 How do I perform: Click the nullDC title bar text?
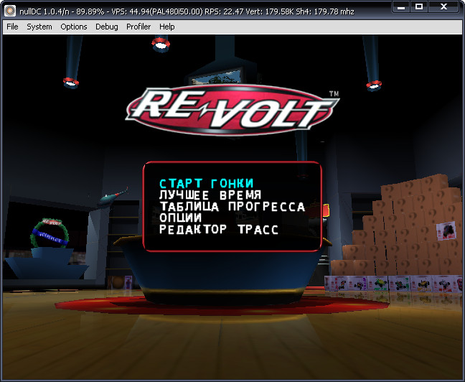tap(187, 11)
